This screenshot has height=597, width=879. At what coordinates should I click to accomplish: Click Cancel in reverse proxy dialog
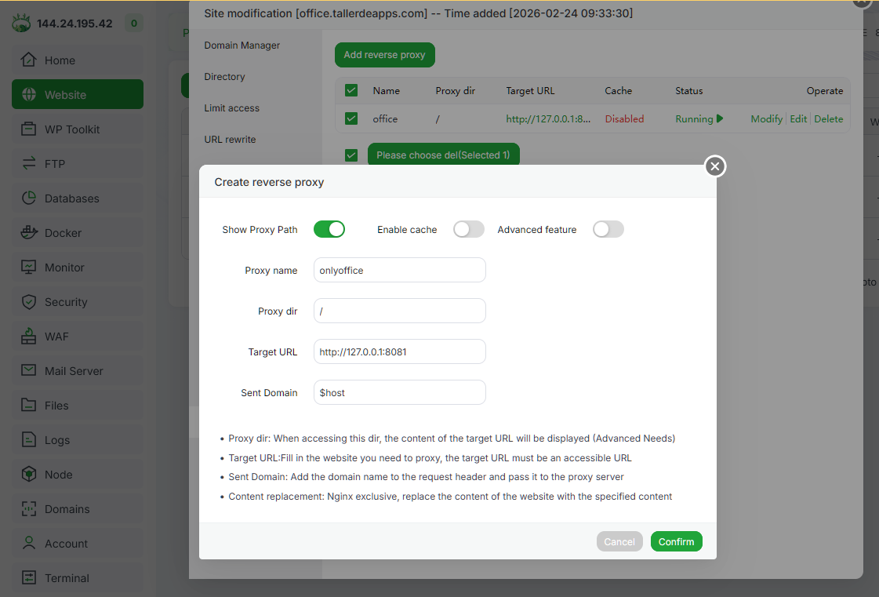tap(619, 541)
